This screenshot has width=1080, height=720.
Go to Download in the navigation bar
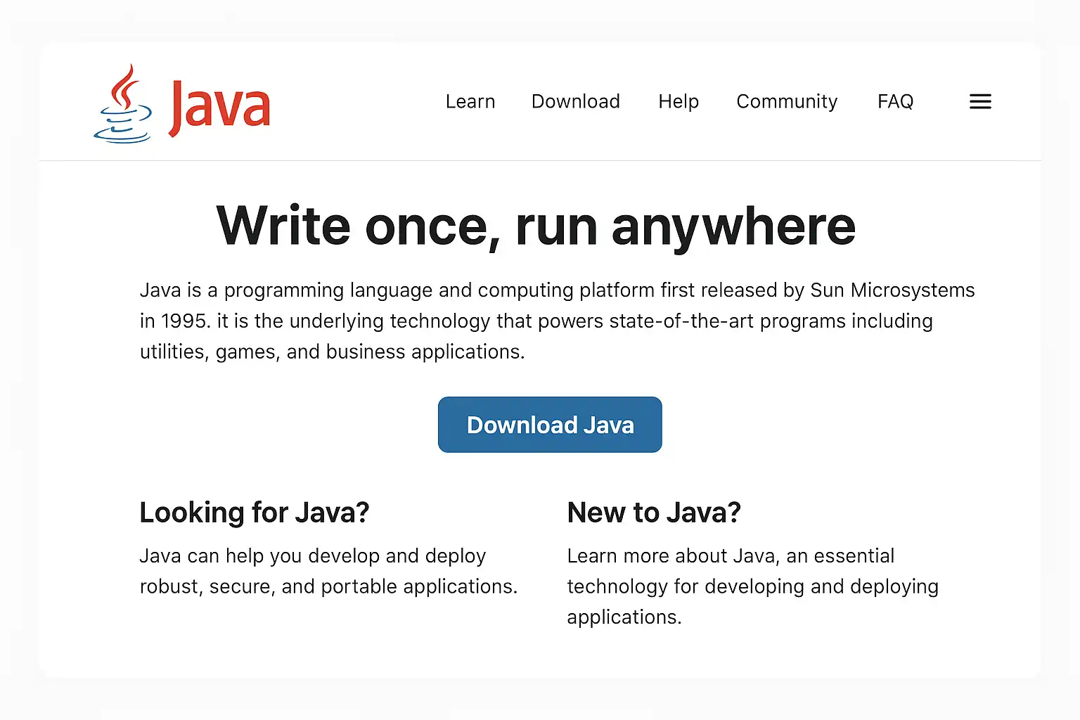point(576,102)
